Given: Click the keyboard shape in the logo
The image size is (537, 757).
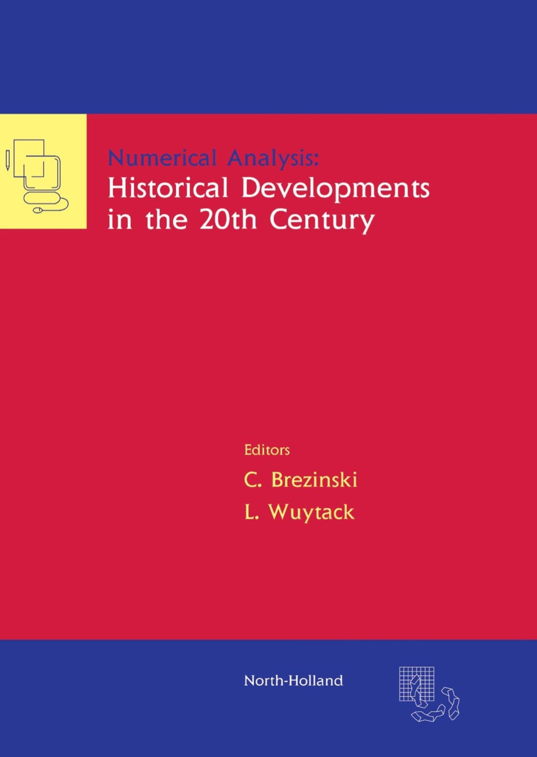Looking at the screenshot, I should click(41, 198).
